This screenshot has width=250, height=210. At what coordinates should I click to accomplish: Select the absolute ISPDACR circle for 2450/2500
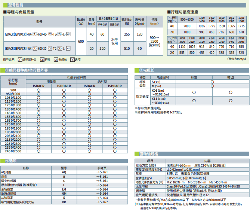coord(115,151)
